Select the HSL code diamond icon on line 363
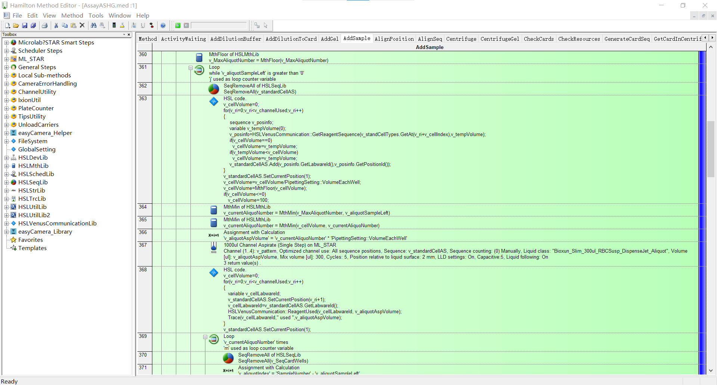717x385 pixels. coord(214,101)
